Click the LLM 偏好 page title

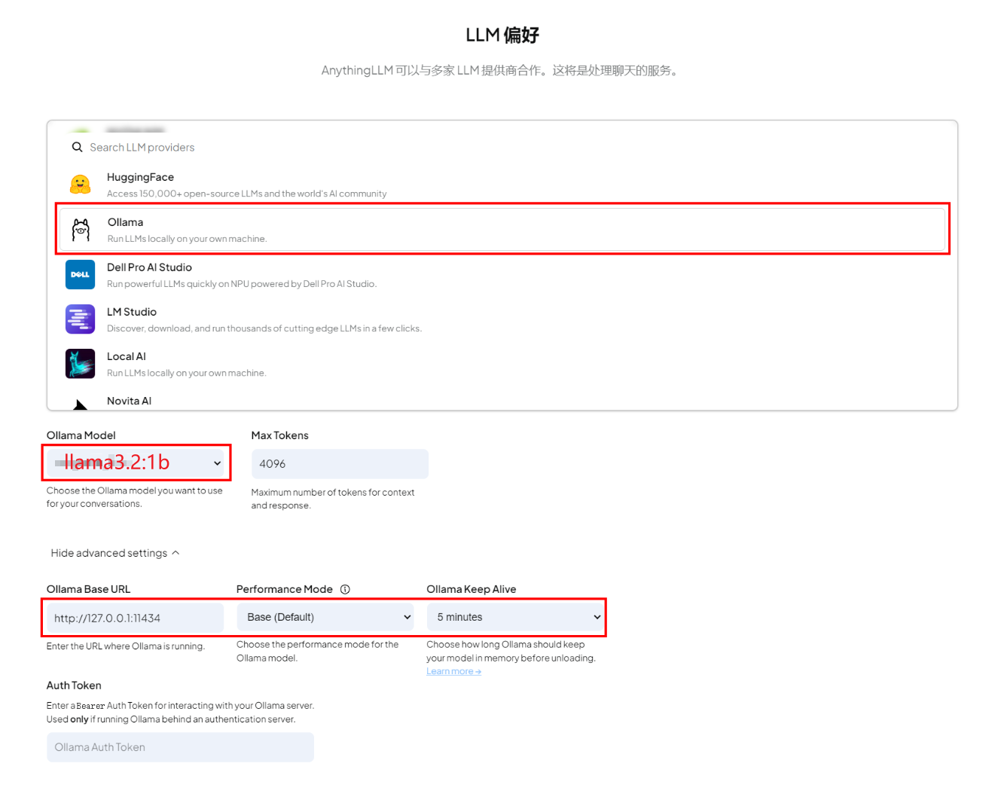(x=502, y=35)
